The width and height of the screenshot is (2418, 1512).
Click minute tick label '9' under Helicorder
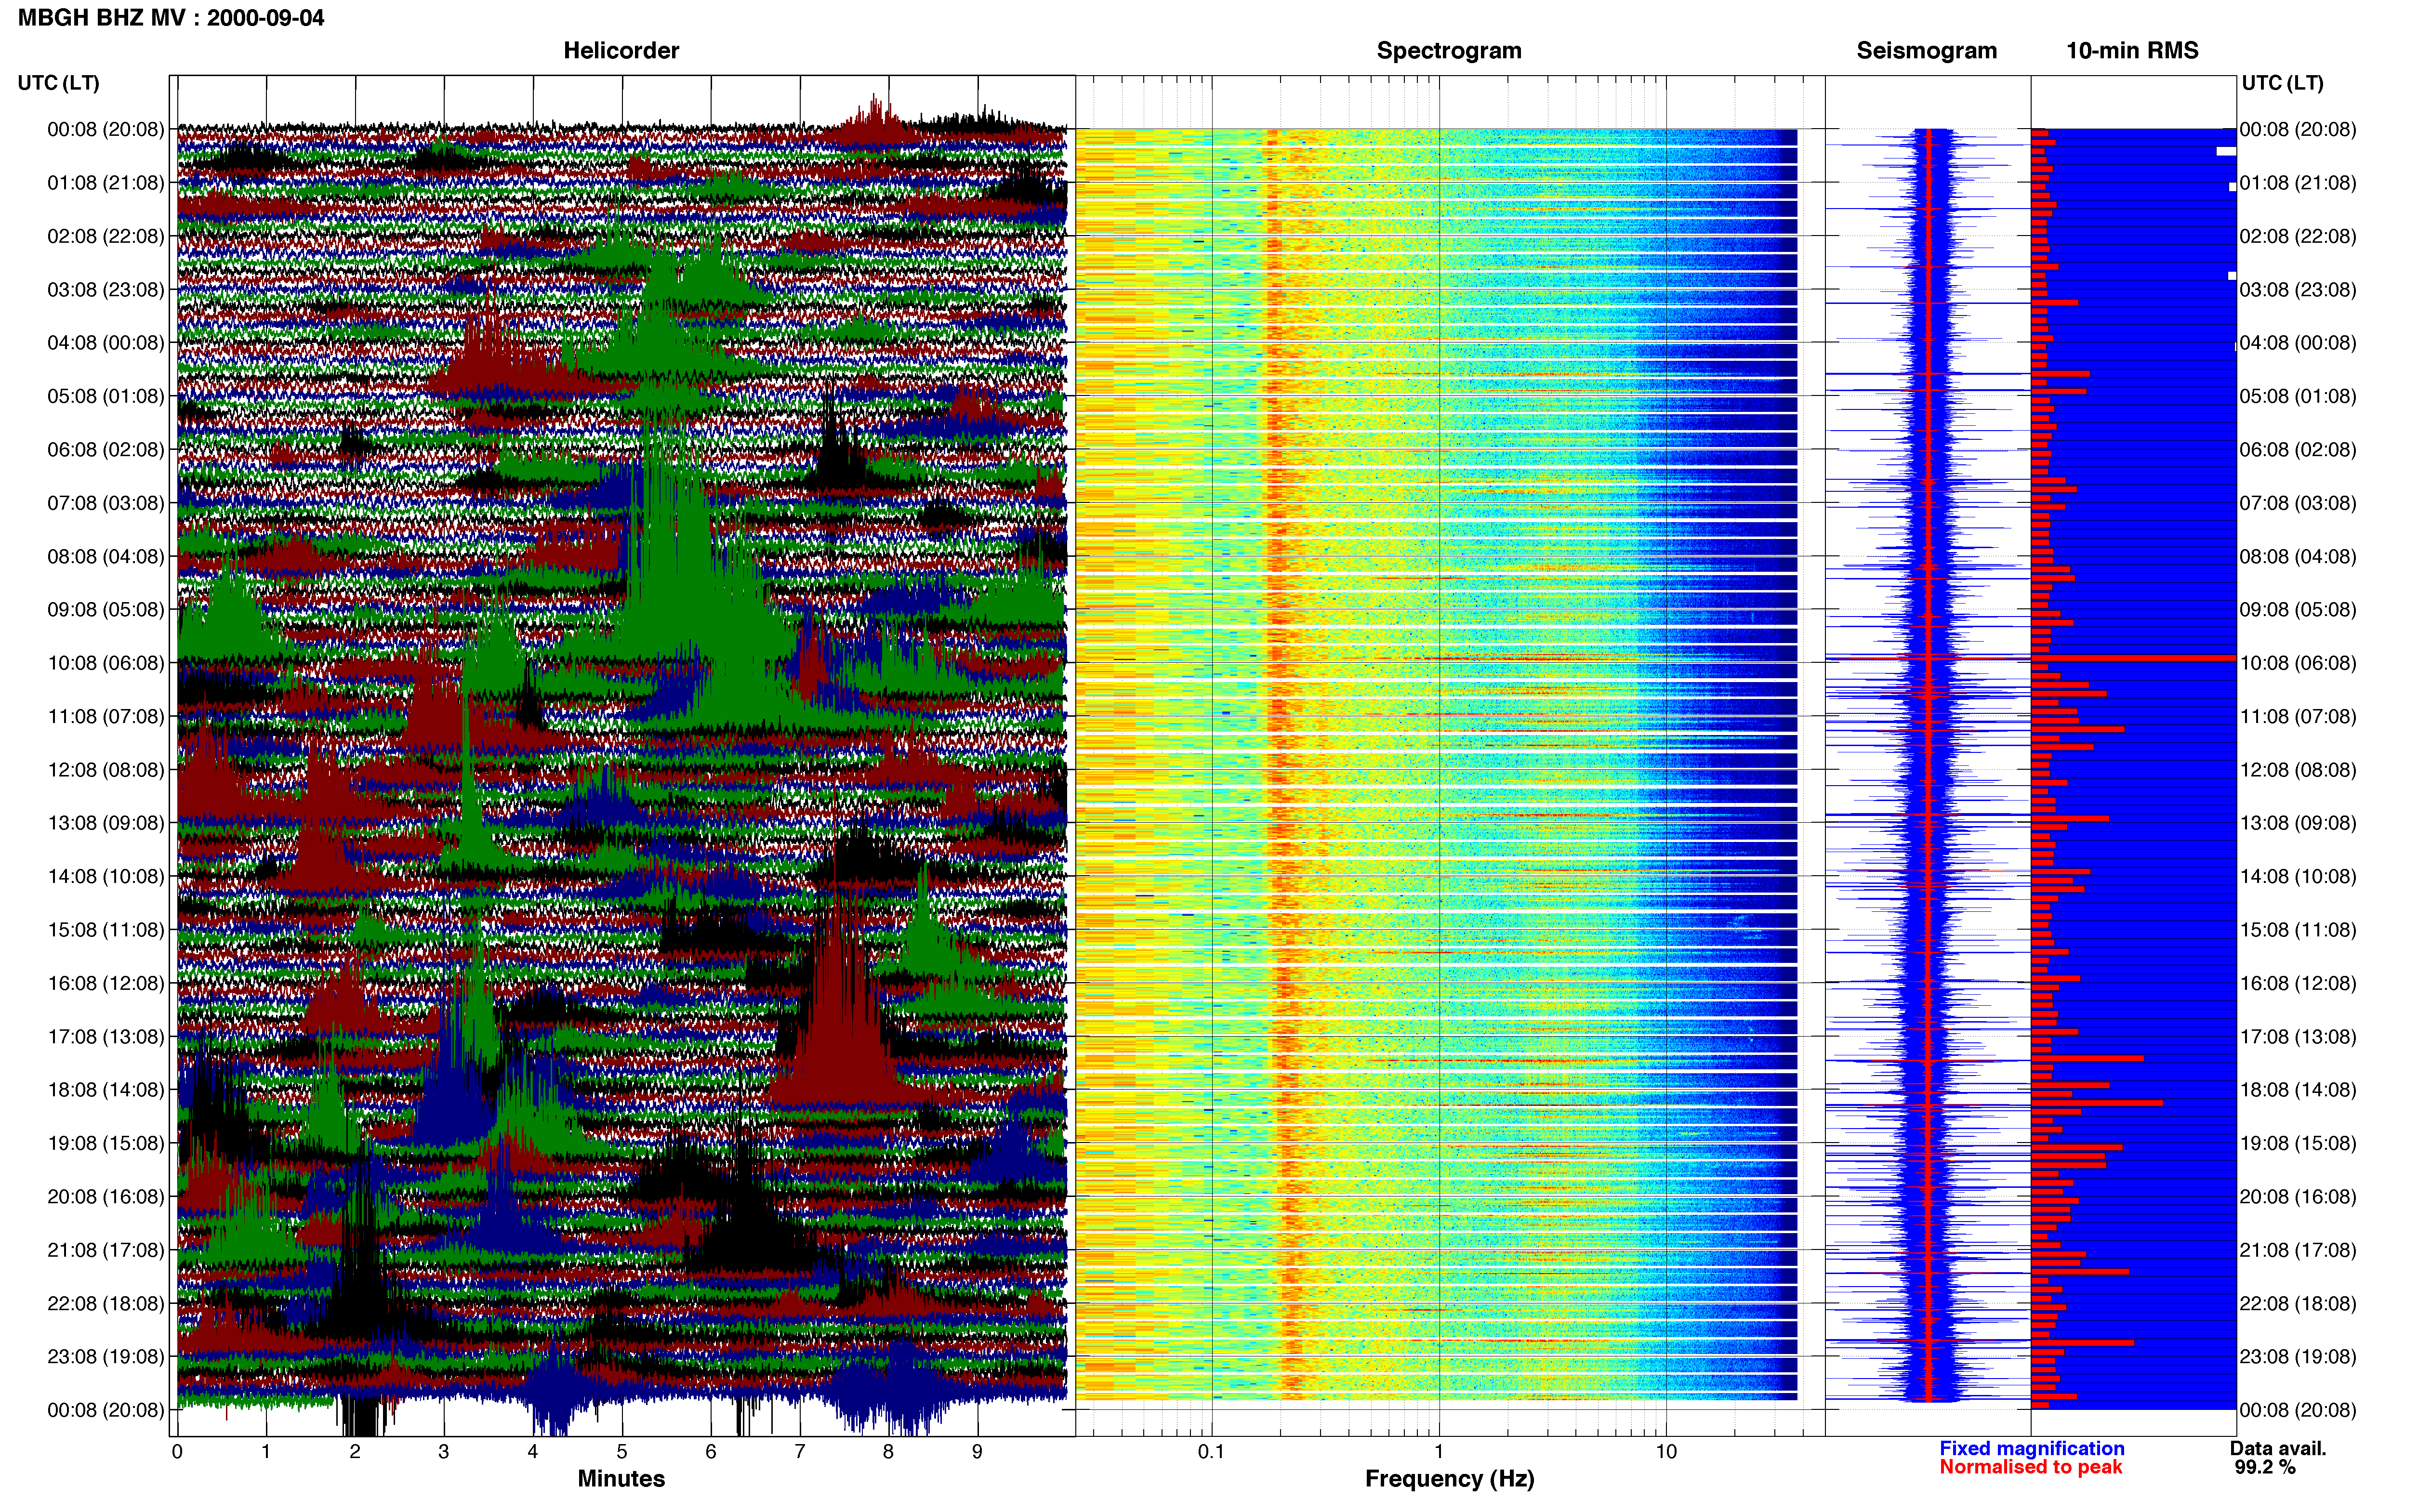(x=977, y=1452)
